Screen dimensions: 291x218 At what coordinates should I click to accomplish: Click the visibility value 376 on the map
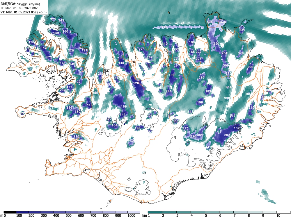click(241, 53)
